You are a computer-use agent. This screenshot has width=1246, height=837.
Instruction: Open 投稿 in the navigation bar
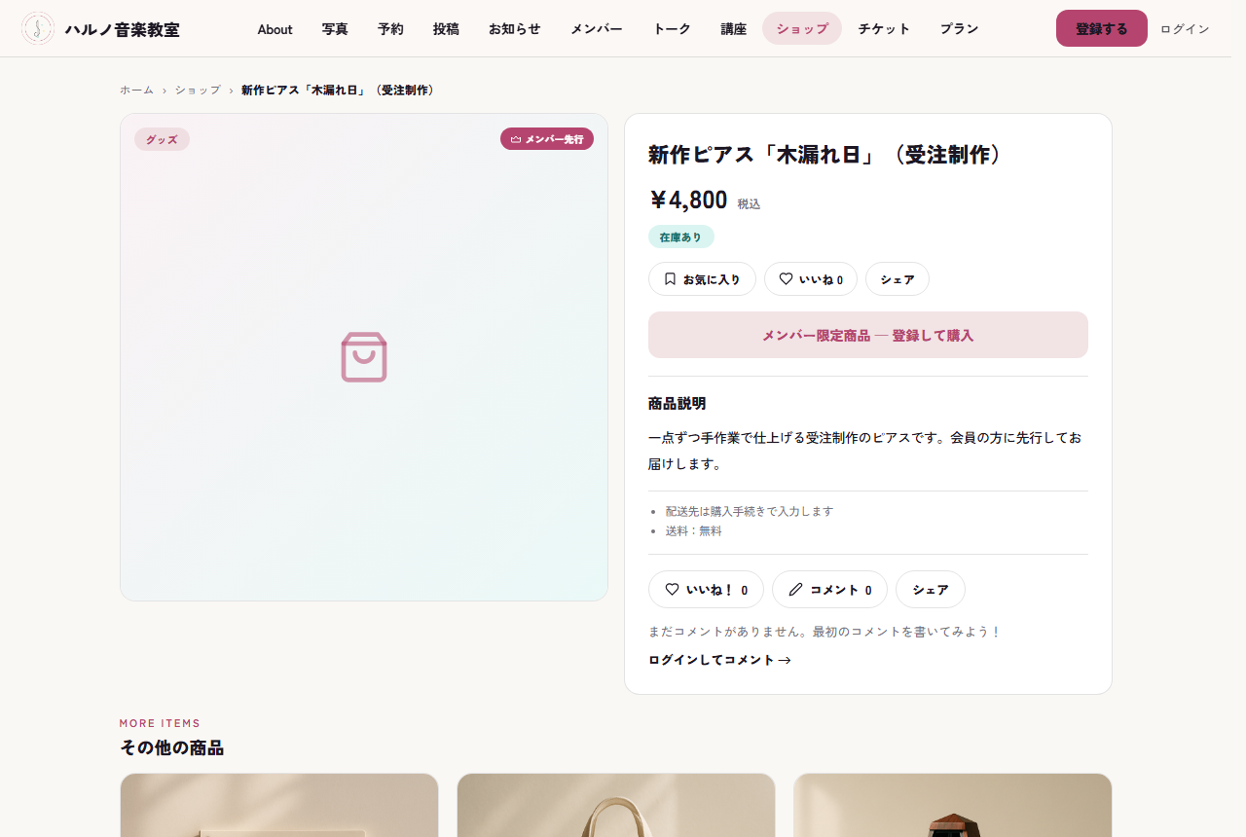446,29
